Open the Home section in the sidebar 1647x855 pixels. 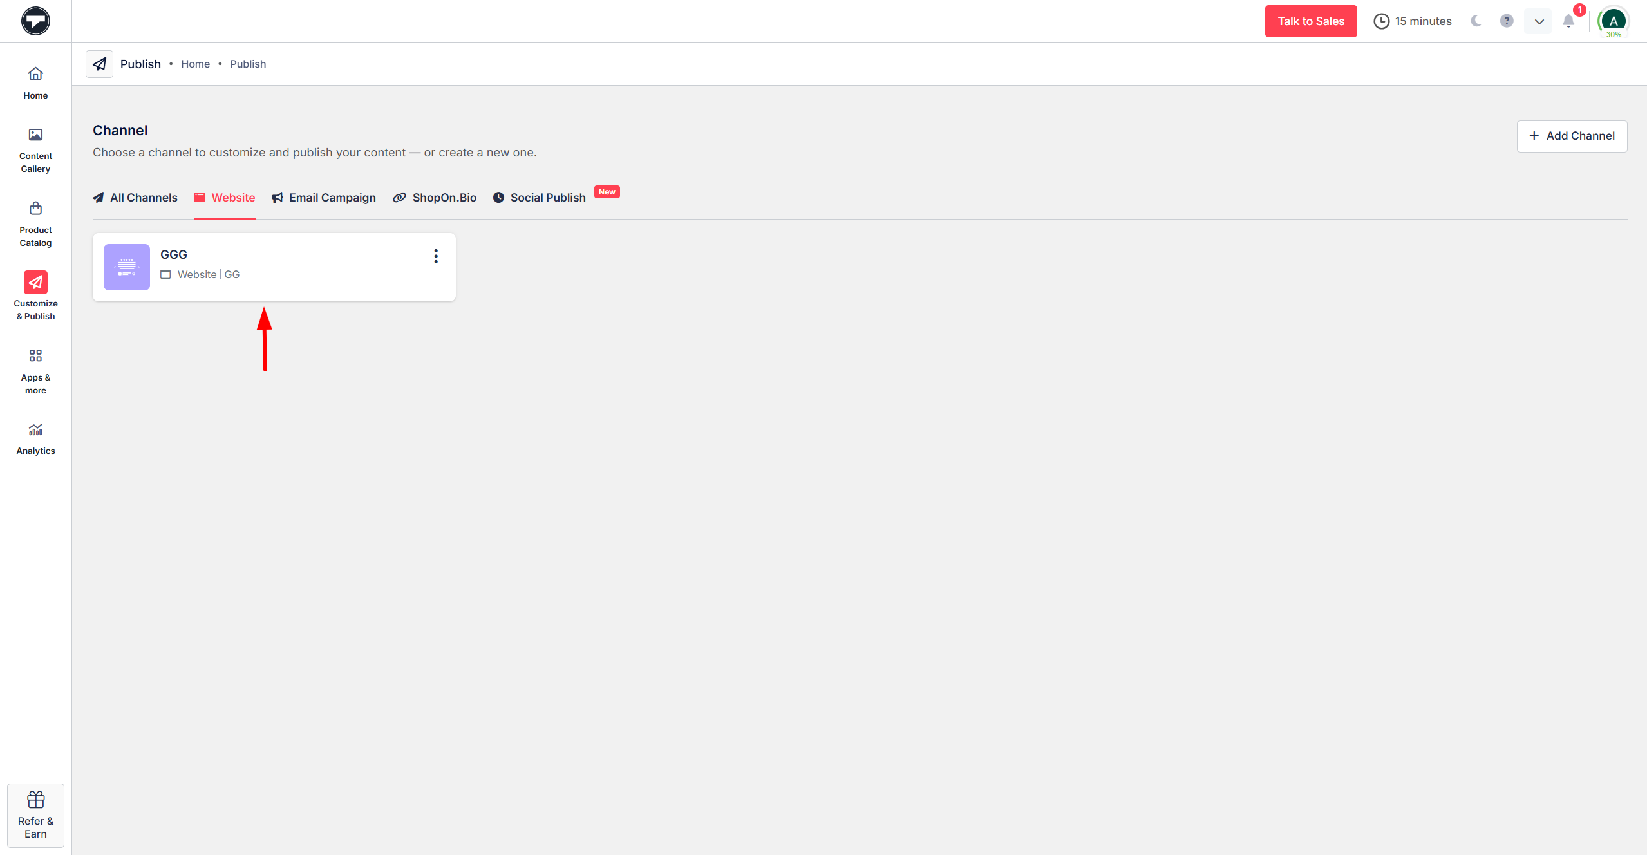[x=35, y=81]
